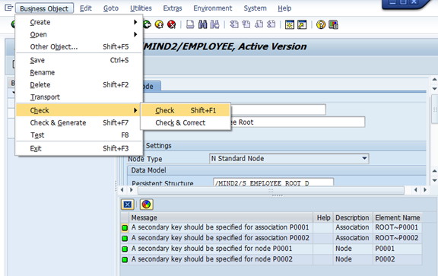438x276 pixels.
Task: Click the green Back arrow icon
Action: point(148,24)
